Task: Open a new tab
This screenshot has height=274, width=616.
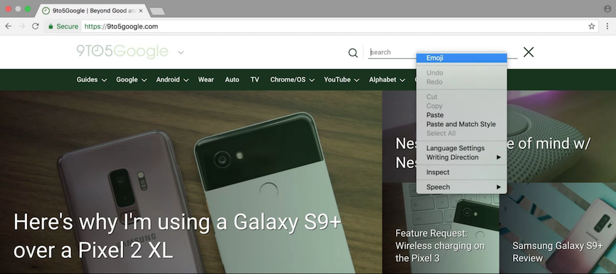Action: 157,11
